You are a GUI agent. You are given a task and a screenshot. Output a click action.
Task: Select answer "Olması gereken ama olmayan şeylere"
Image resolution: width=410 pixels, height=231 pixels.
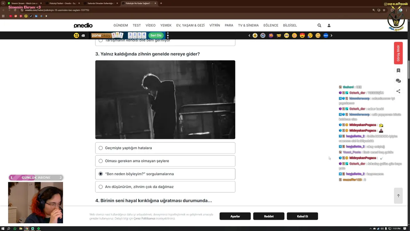click(165, 161)
